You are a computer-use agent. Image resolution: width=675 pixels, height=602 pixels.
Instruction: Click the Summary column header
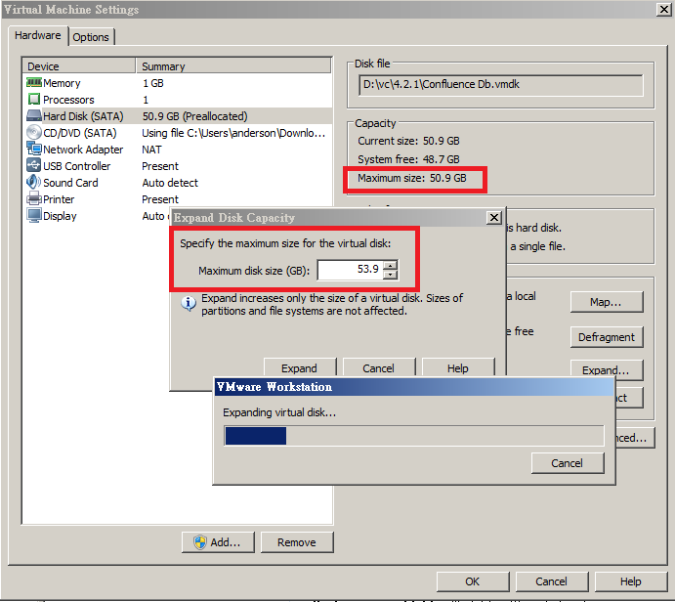tap(233, 65)
